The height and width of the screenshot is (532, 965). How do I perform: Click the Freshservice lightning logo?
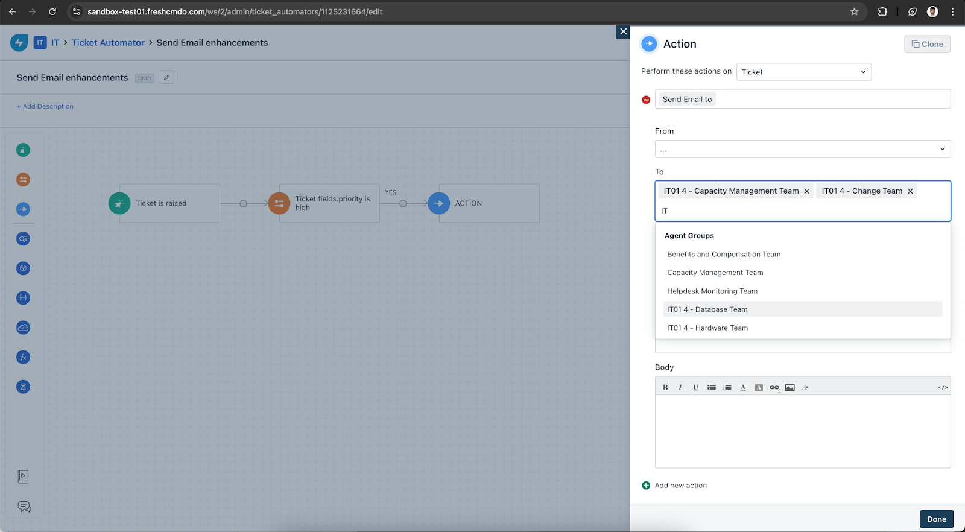point(19,43)
